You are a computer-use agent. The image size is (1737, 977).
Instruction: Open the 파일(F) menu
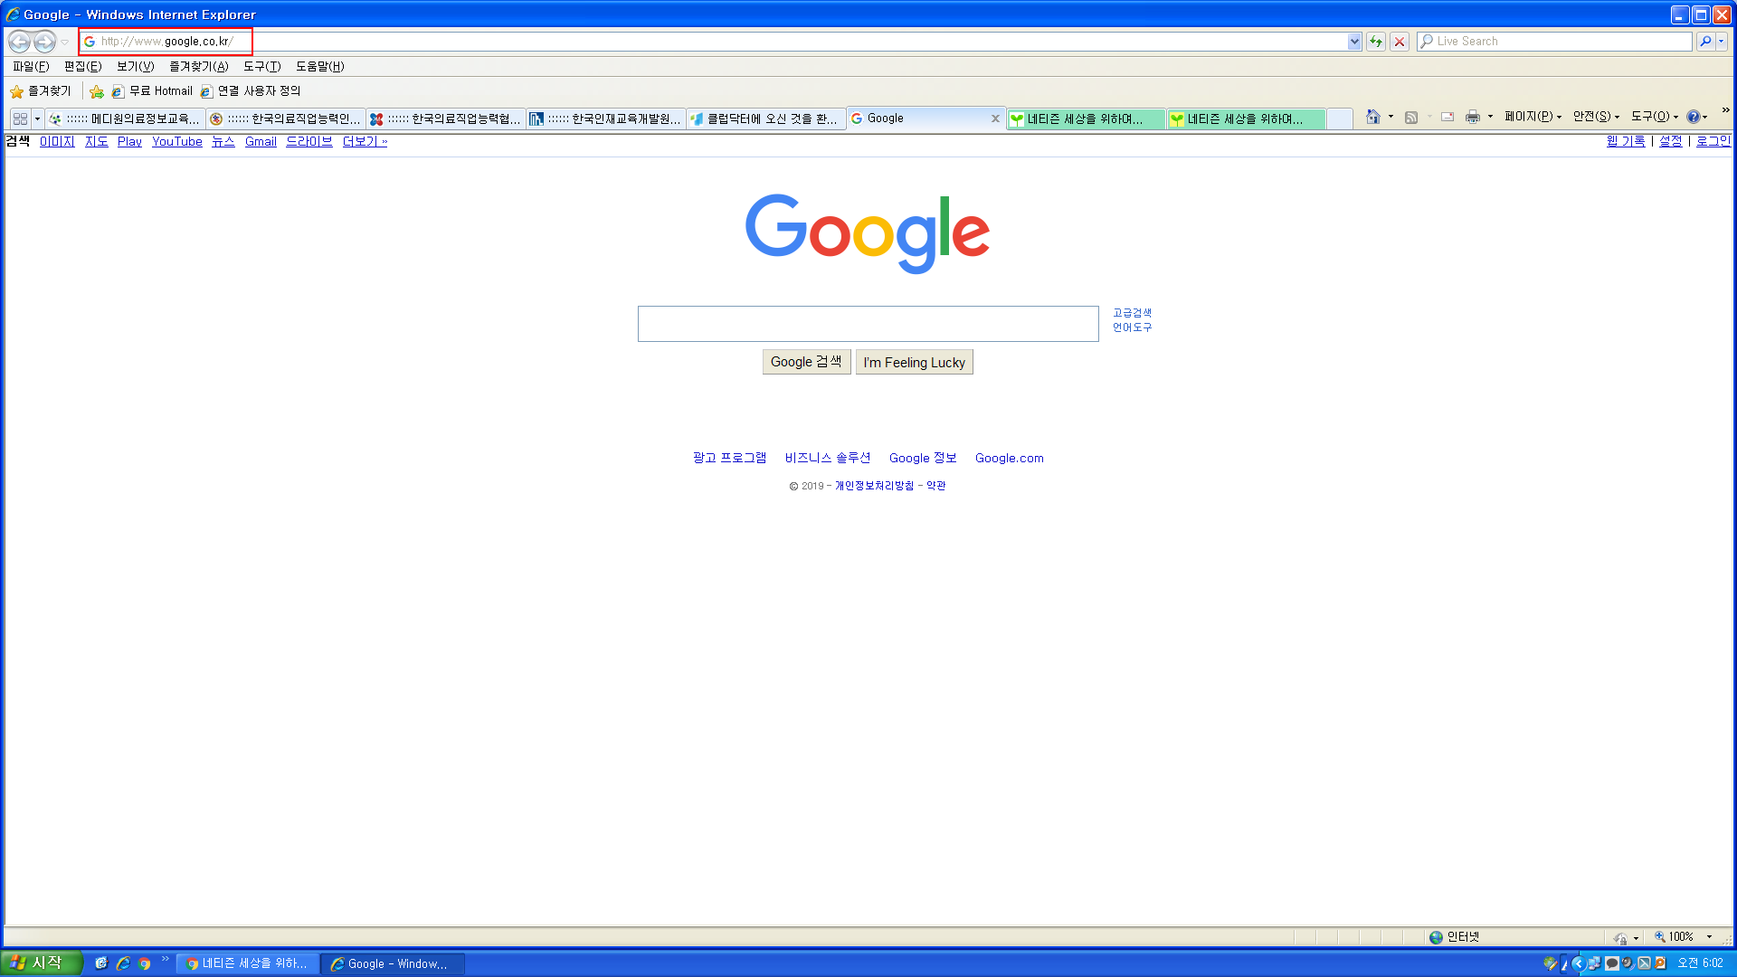tap(31, 67)
